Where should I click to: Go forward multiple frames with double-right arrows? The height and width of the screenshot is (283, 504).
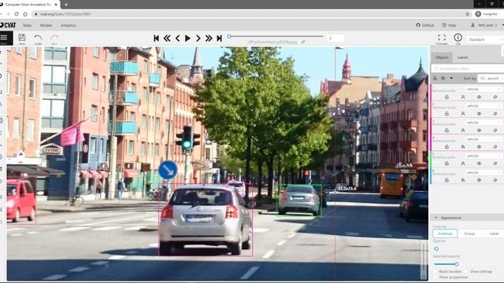pos(209,39)
